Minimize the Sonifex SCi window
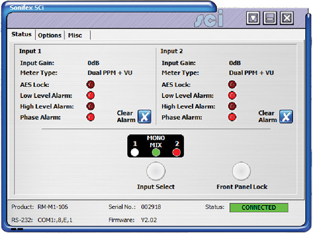Screen dimensions: 313x234 270,18
